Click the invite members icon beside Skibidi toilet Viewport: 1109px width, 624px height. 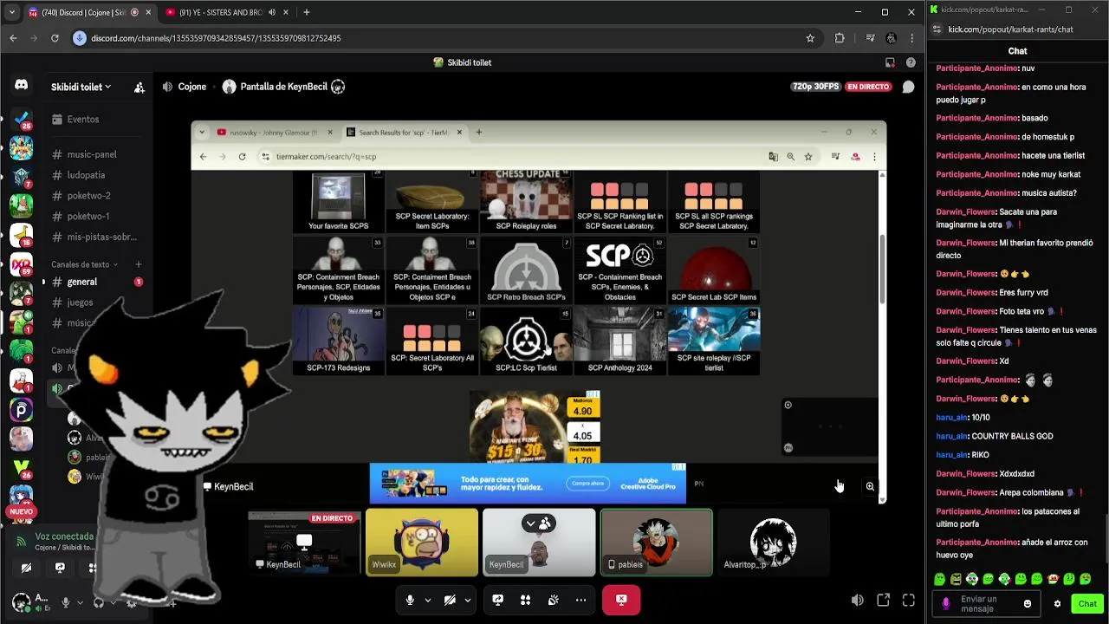click(x=139, y=87)
